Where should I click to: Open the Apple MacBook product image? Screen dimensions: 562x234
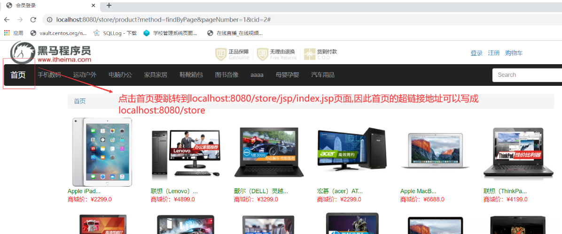pyautogui.click(x=435, y=151)
